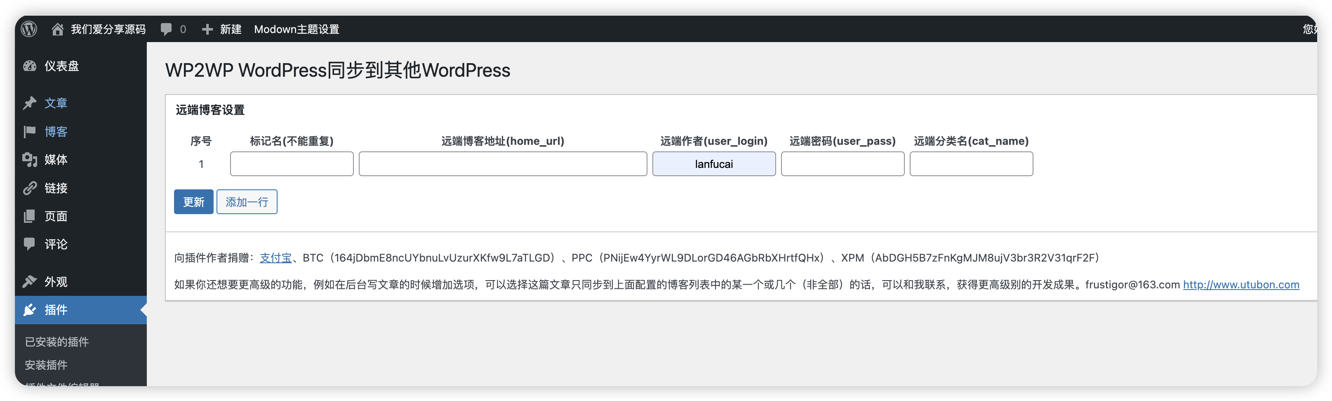Click the blue 更新 button

tap(193, 202)
